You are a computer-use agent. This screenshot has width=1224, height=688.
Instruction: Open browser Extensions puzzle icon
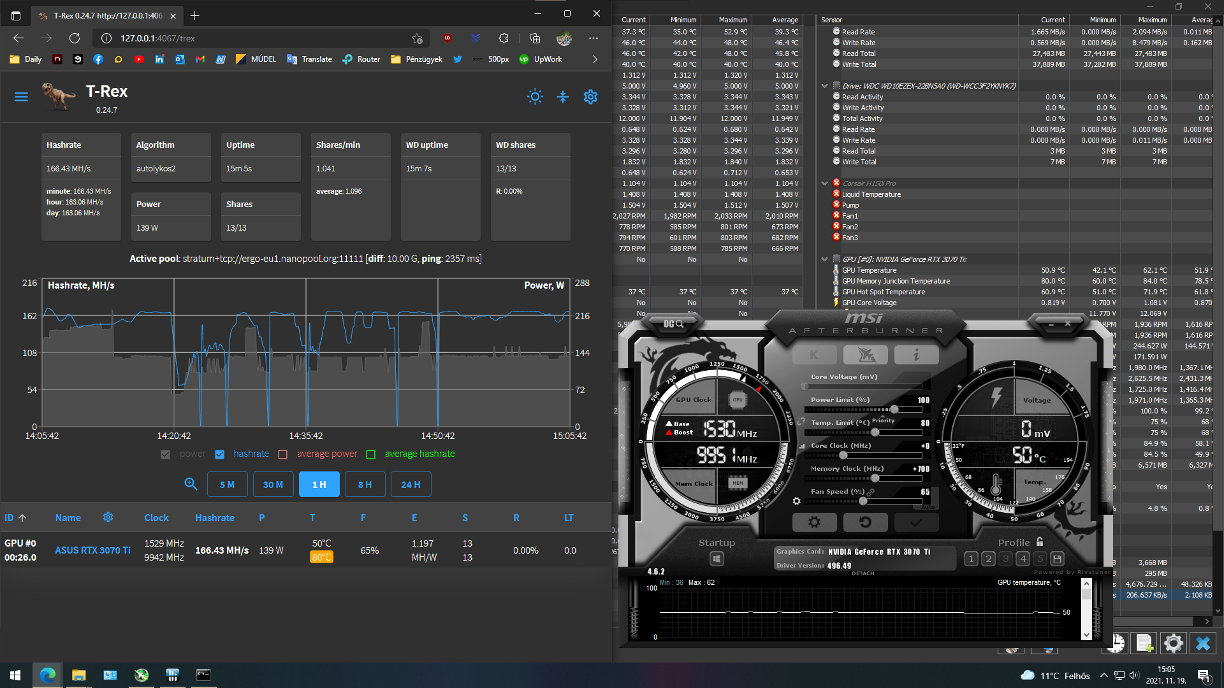(x=504, y=38)
